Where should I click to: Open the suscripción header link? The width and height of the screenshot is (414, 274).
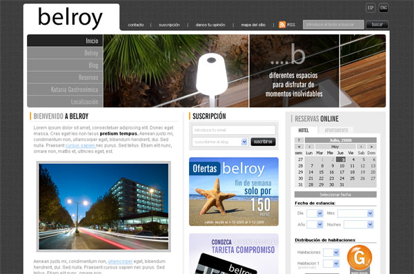tap(169, 25)
